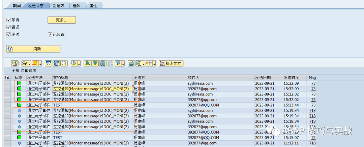The image size is (364, 147).
Task: Select the highlighted 监控通知 document title cell
Action: (x=93, y=89)
